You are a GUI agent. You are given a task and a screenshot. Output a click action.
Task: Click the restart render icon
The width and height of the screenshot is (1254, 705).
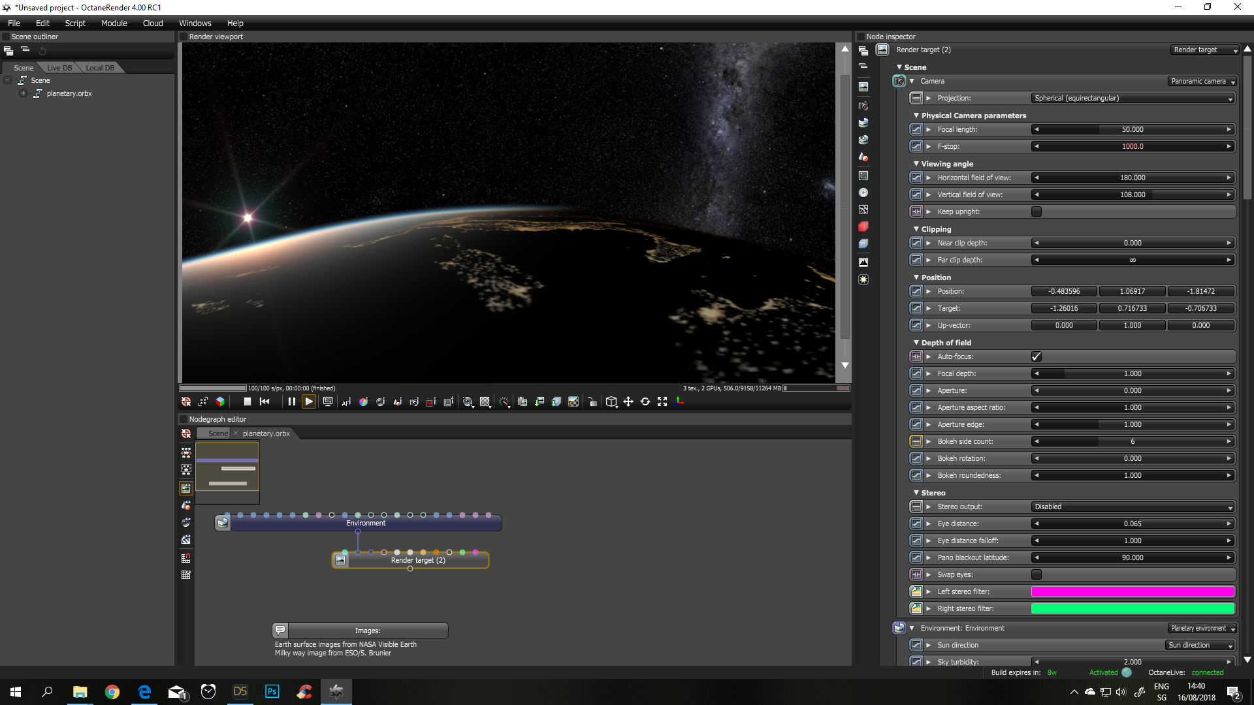265,401
